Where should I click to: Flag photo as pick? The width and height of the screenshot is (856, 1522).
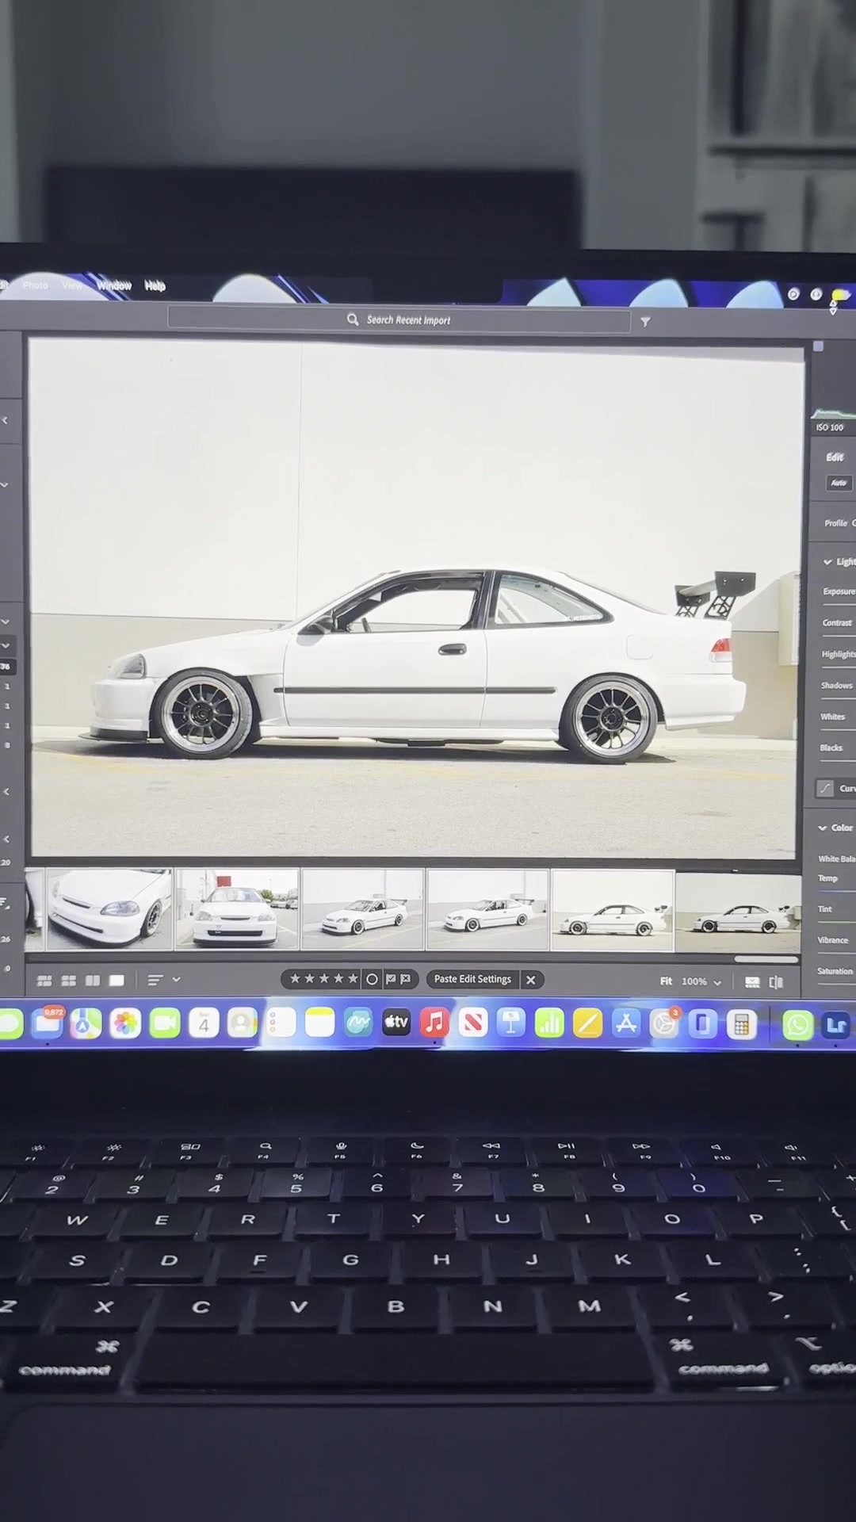pos(391,979)
